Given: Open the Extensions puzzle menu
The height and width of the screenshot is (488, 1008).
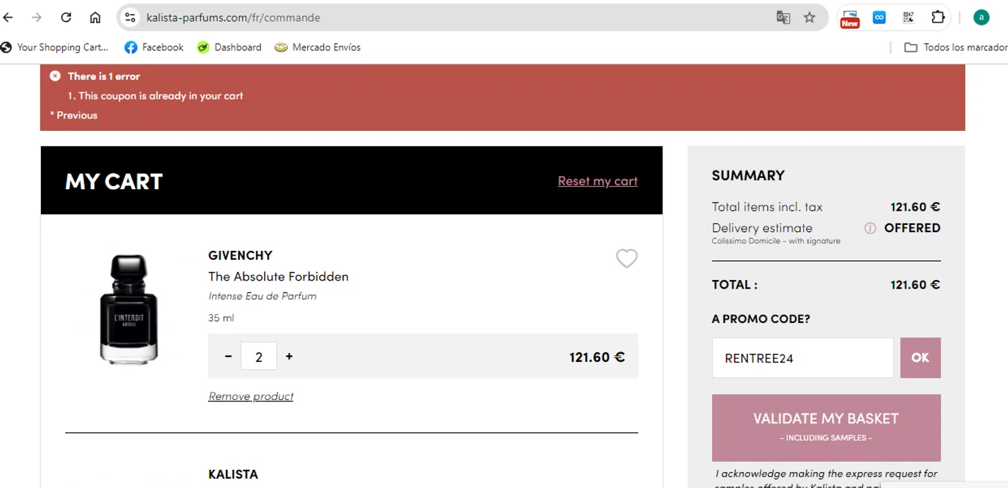Looking at the screenshot, I should (x=938, y=17).
